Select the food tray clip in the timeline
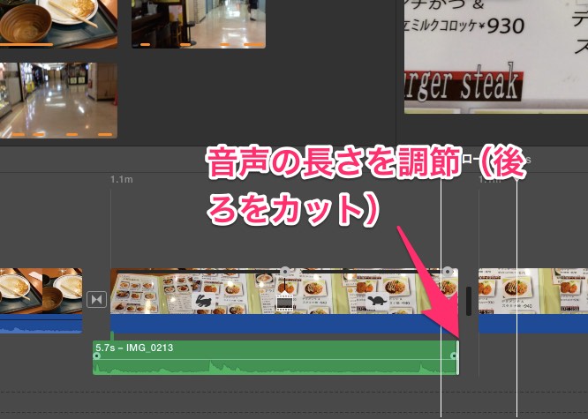Image resolution: width=588 pixels, height=419 pixels. pyautogui.click(x=41, y=291)
